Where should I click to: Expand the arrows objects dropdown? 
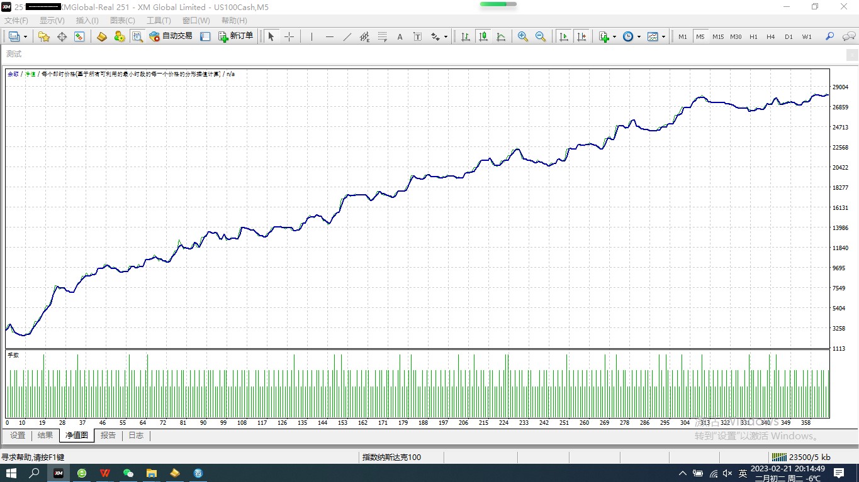point(446,37)
